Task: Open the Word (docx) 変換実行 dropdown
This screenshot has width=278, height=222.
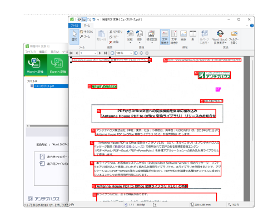Action: pyautogui.click(x=220, y=37)
